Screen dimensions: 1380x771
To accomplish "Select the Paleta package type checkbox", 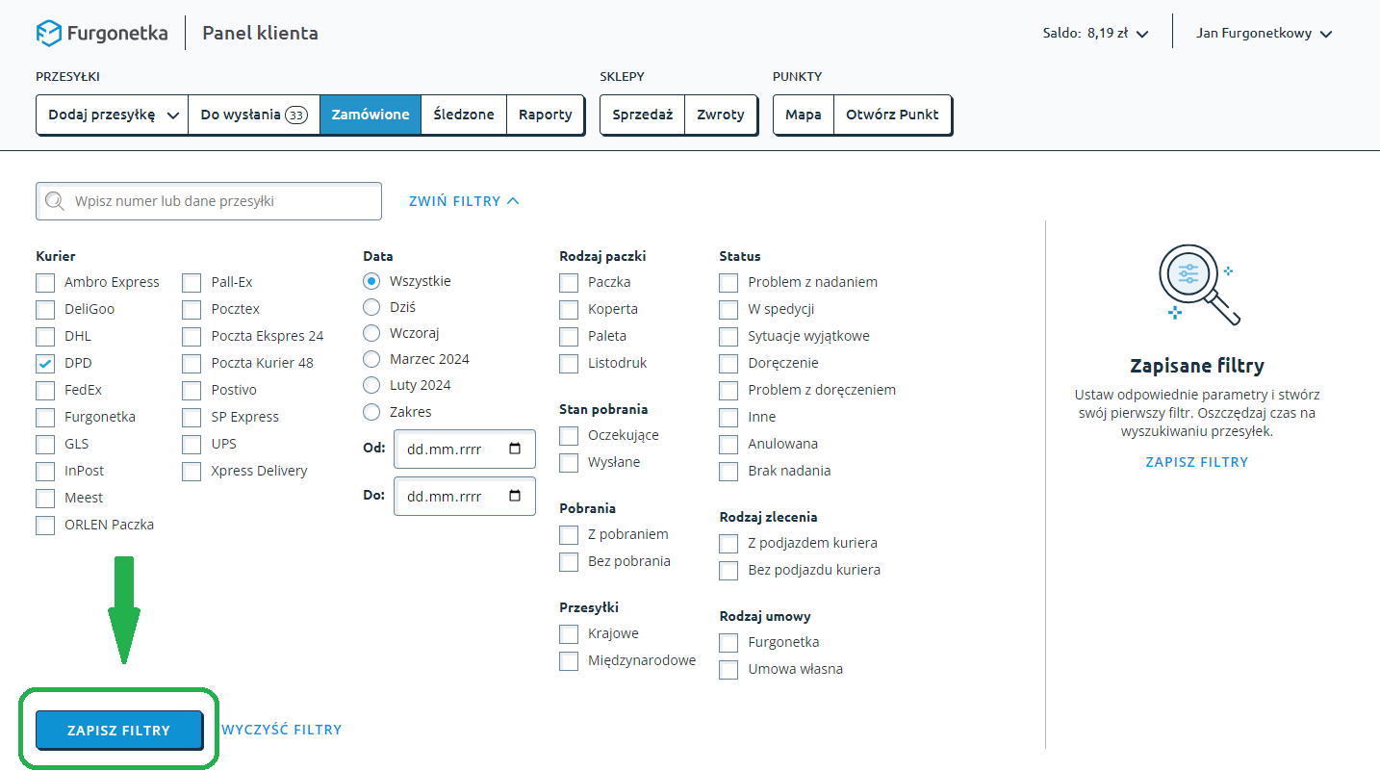I will (569, 336).
